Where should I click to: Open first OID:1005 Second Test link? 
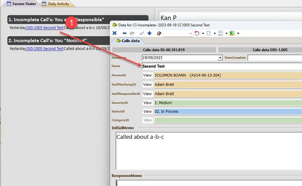pos(45,28)
